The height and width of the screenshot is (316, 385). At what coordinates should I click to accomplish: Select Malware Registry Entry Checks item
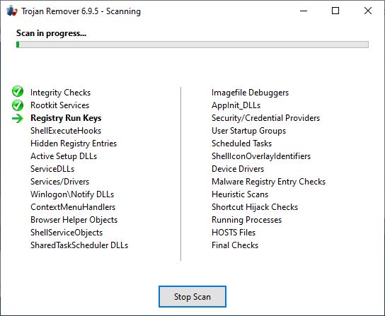(268, 182)
